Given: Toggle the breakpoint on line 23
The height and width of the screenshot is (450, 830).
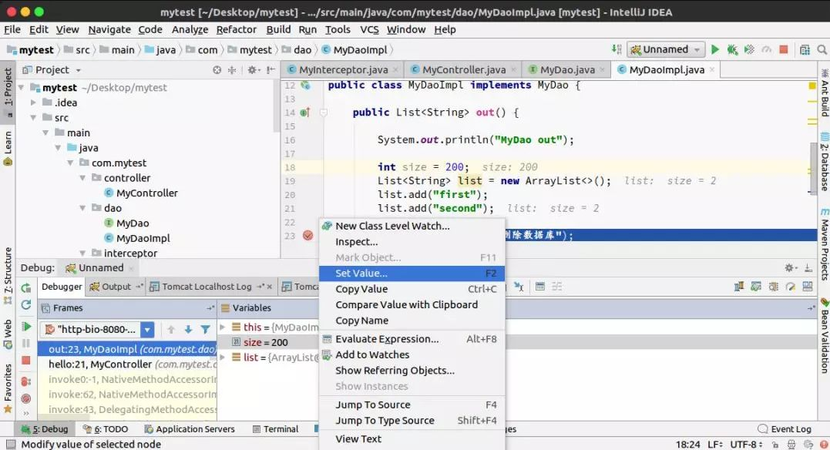Looking at the screenshot, I should tap(308, 236).
